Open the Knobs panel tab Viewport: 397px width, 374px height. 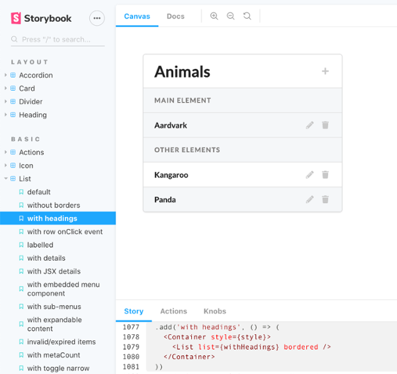click(x=215, y=311)
